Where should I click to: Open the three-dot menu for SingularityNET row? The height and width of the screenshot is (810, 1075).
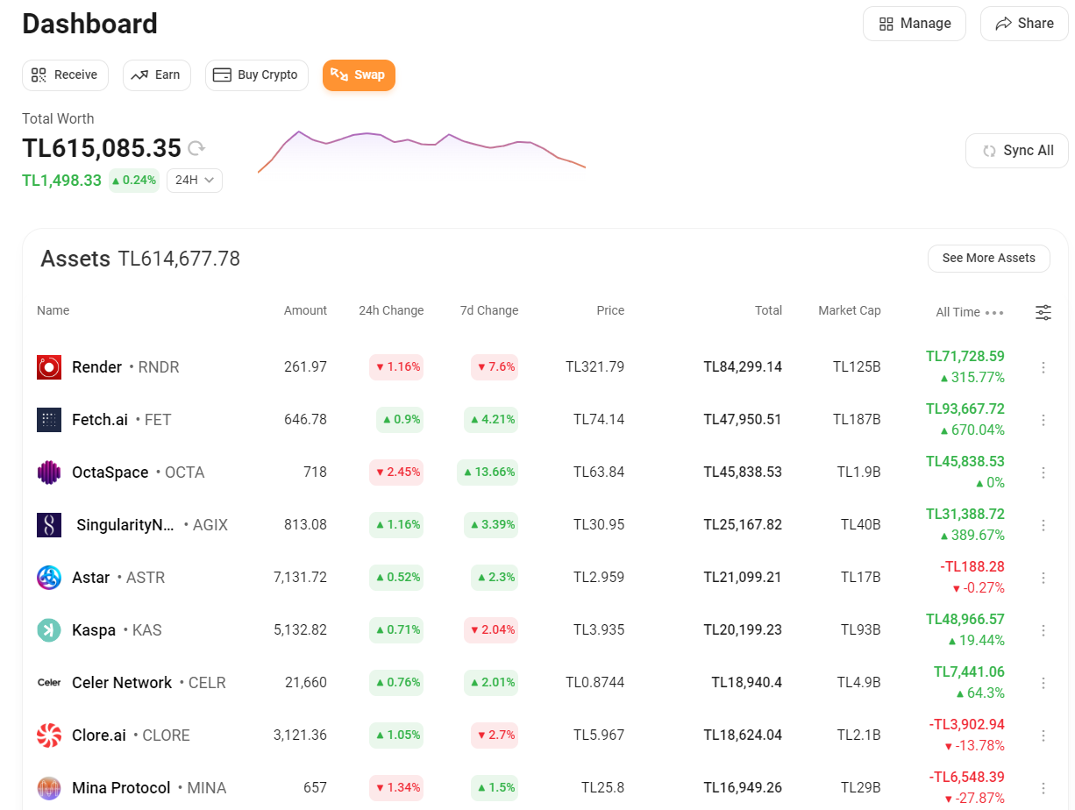pyautogui.click(x=1043, y=525)
